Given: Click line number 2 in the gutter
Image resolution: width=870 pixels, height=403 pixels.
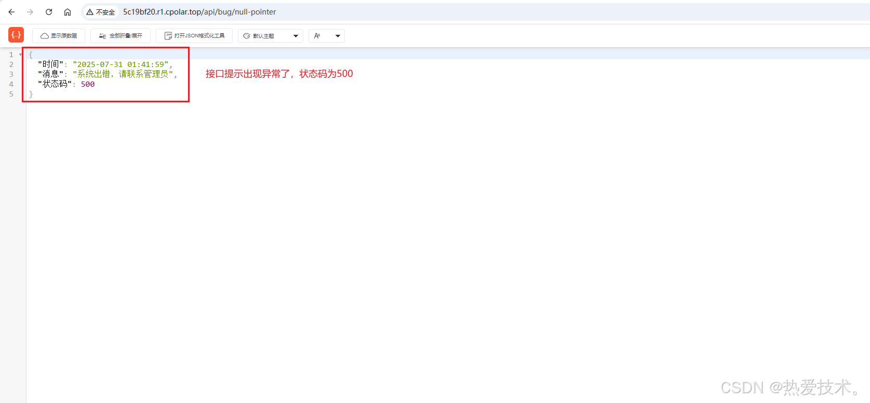Looking at the screenshot, I should [x=11, y=64].
